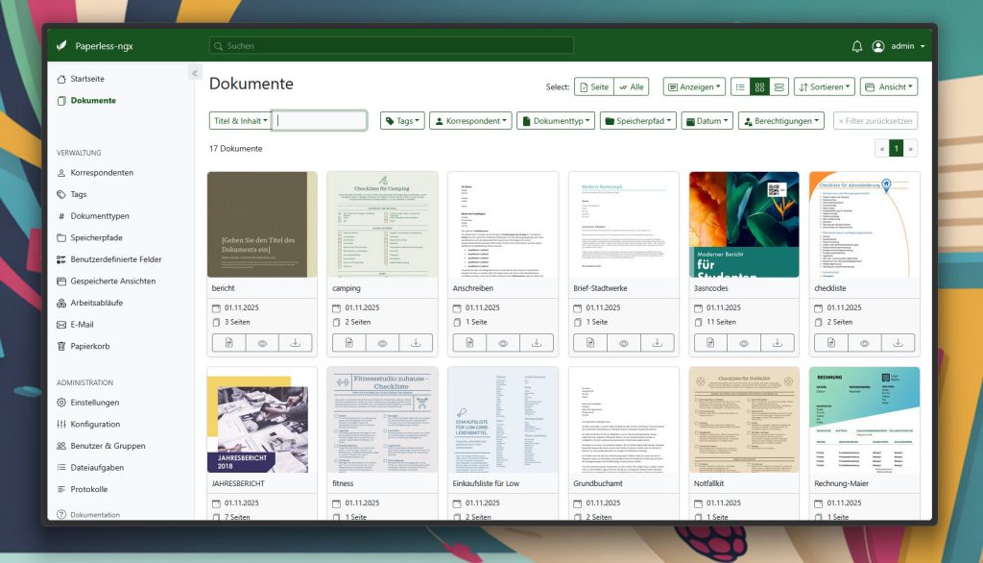Click the eye preview icon on camping card
The width and height of the screenshot is (983, 563).
382,343
